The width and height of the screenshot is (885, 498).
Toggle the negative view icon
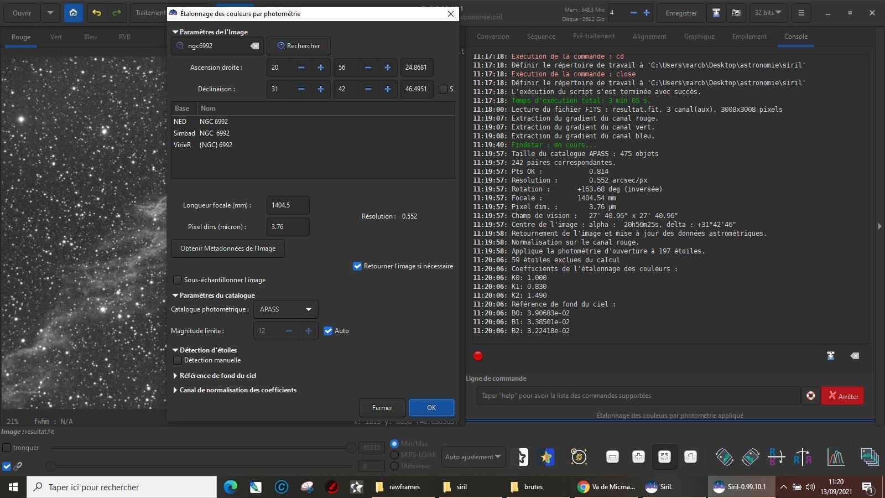coord(519,457)
